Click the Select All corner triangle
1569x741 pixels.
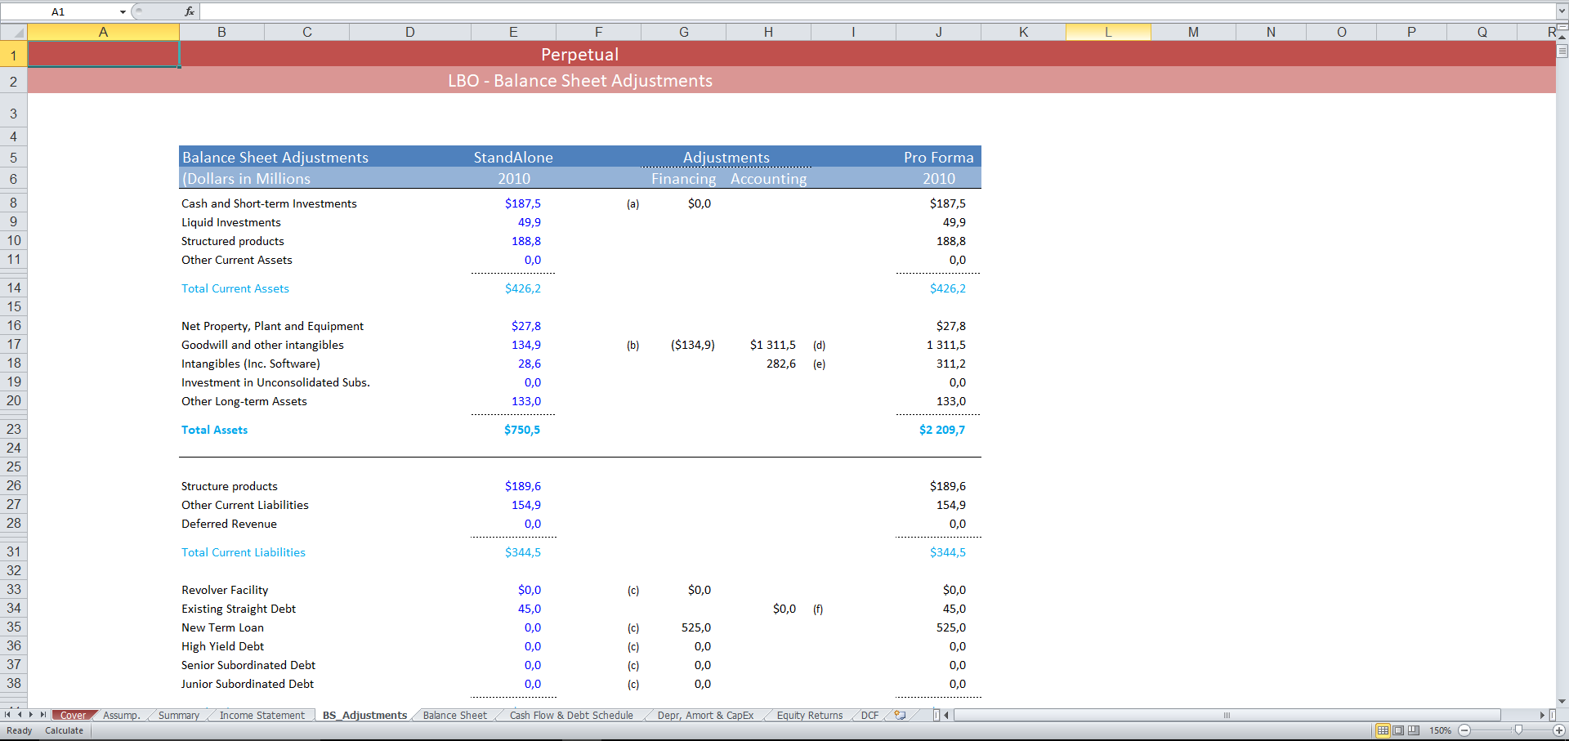[x=14, y=33]
